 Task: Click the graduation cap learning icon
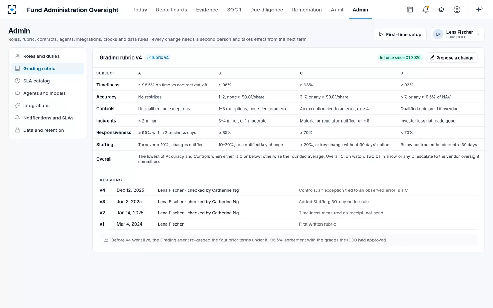(441, 10)
